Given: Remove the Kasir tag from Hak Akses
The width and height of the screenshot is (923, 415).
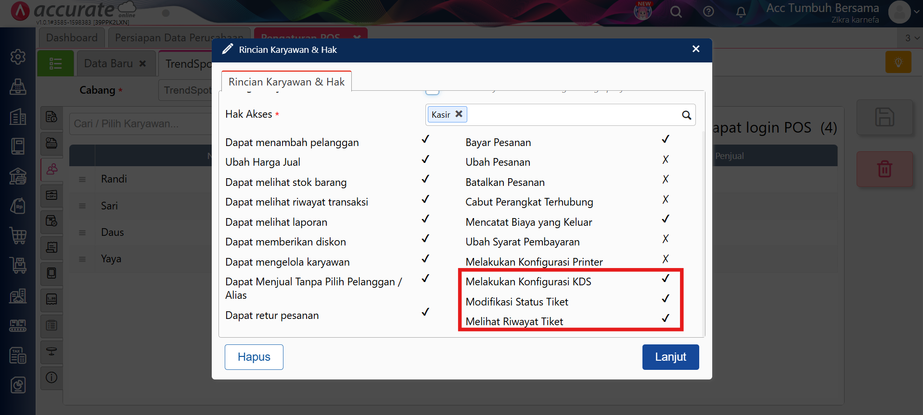Looking at the screenshot, I should (x=459, y=114).
